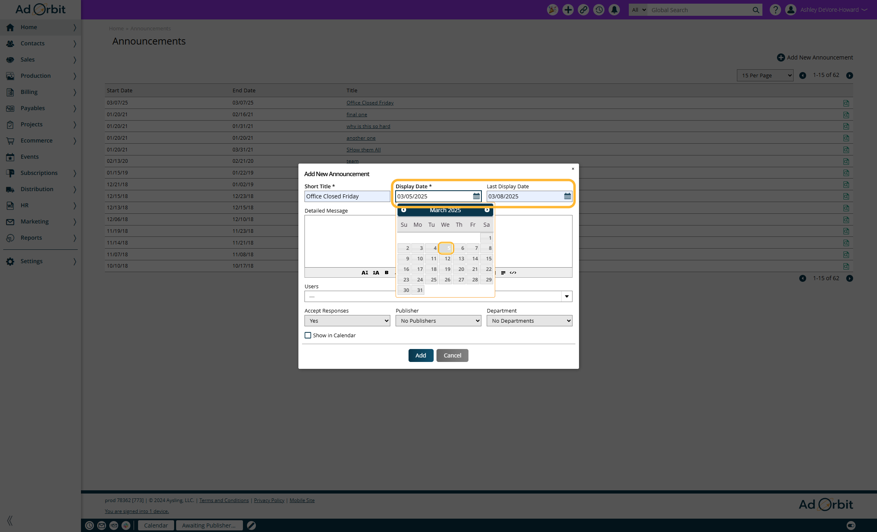The image size is (877, 532).
Task: Click the plus icon beside Add New Announcement
Action: [x=781, y=57]
